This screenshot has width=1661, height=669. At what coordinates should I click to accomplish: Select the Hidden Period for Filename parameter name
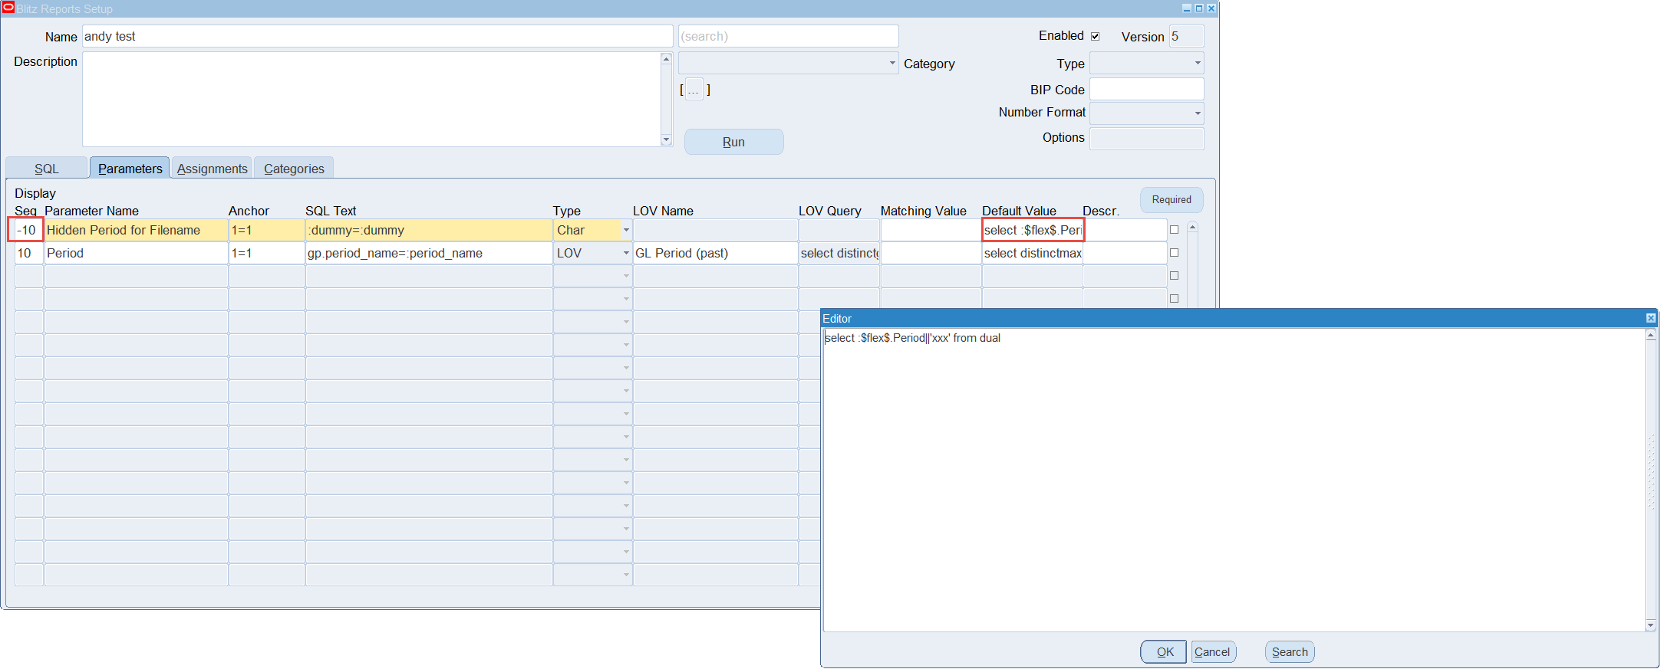[x=136, y=230]
